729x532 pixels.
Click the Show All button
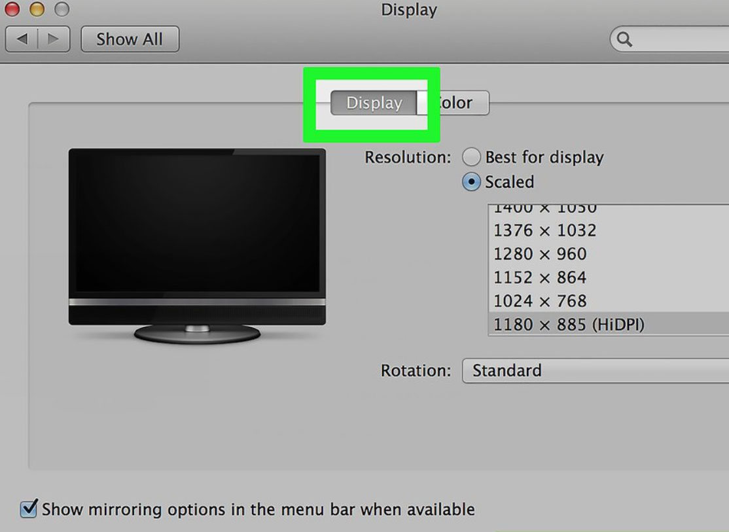(130, 39)
